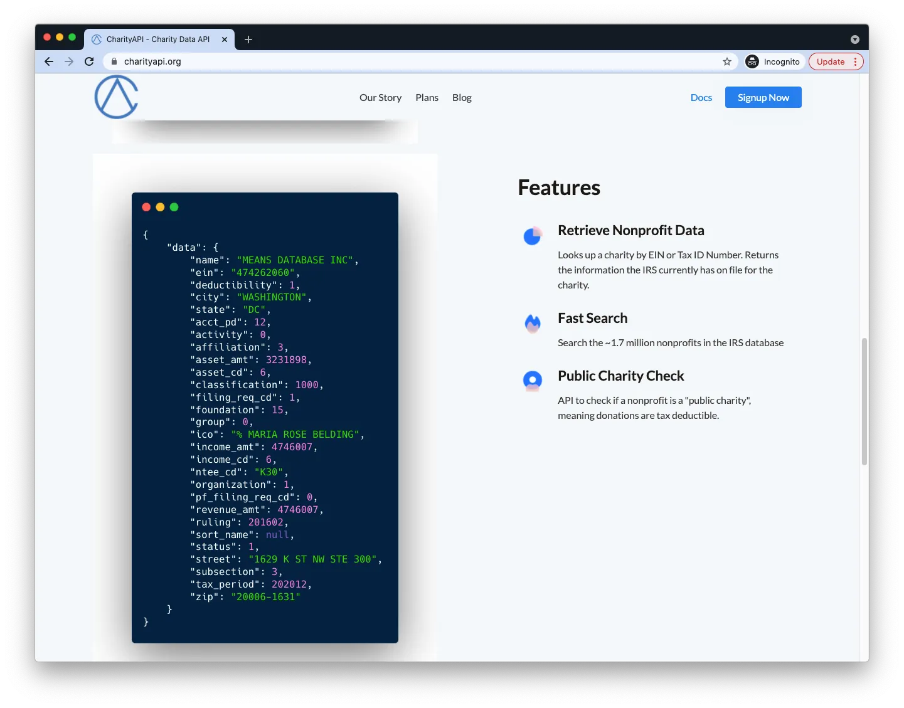Click Our Story in the navigation
Viewport: 904px width, 708px height.
coord(380,97)
